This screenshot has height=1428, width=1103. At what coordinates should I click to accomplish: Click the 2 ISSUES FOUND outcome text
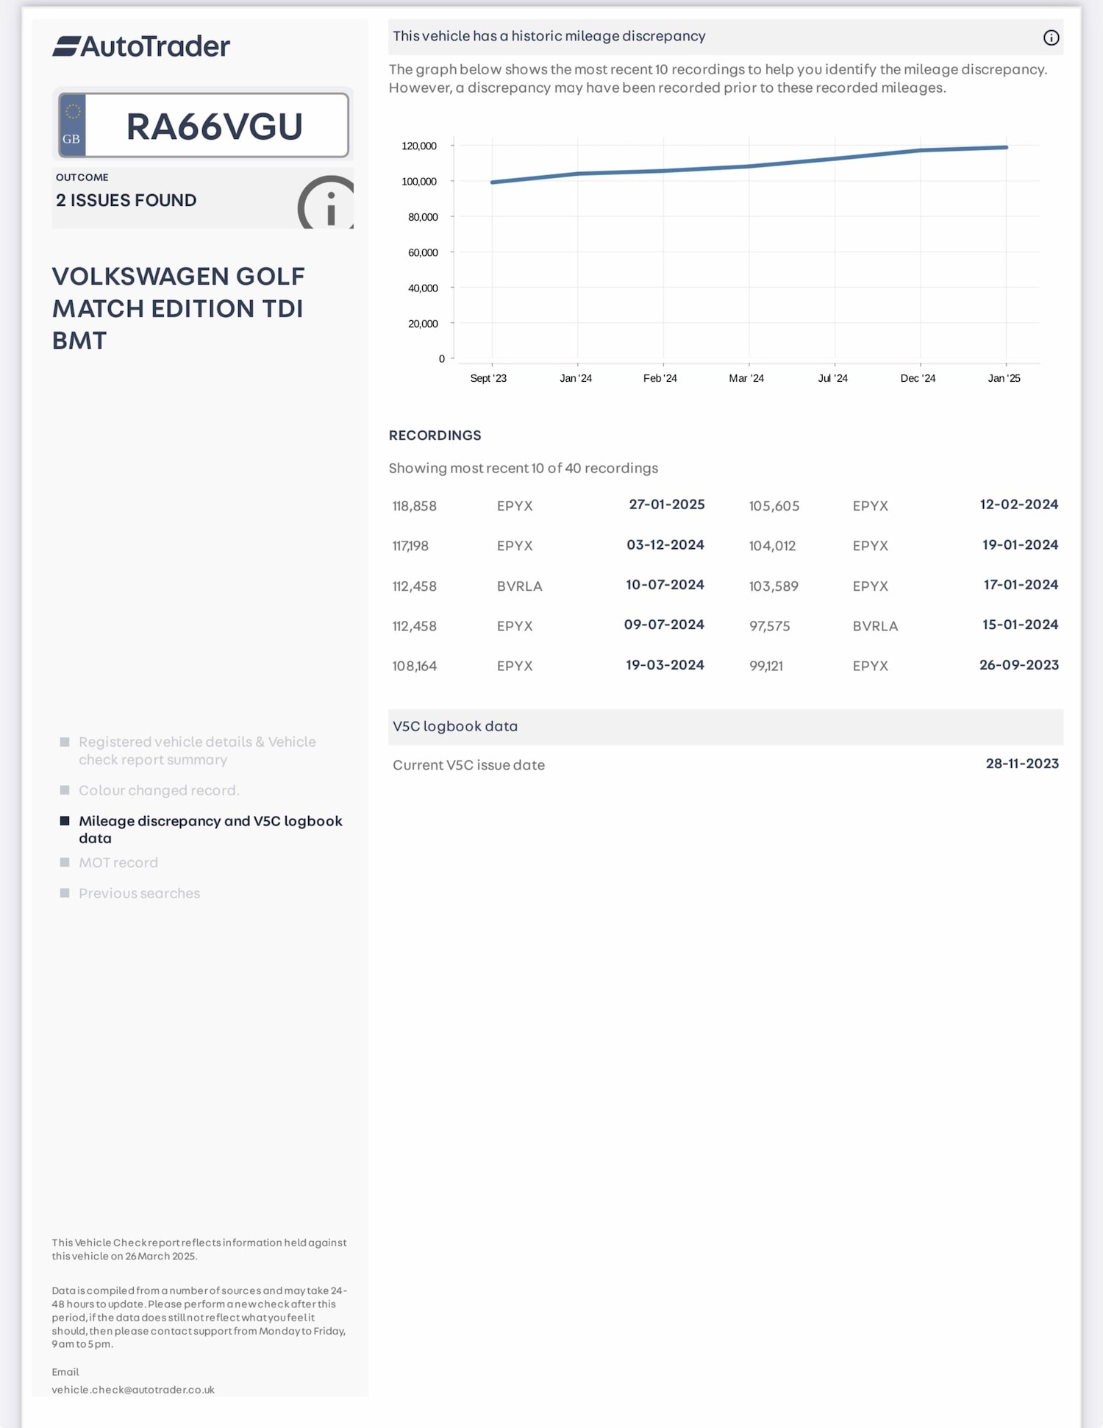(126, 200)
